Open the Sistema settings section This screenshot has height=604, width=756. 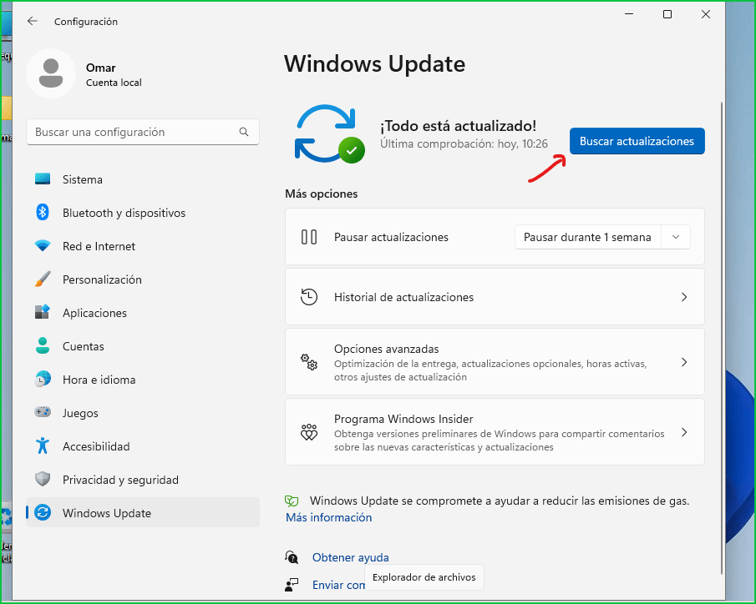point(143,179)
